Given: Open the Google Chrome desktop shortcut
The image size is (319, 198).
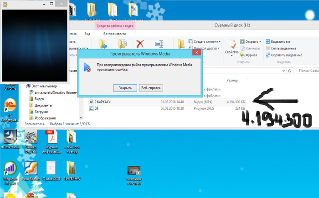Looking at the screenshot, I should coord(10,87).
